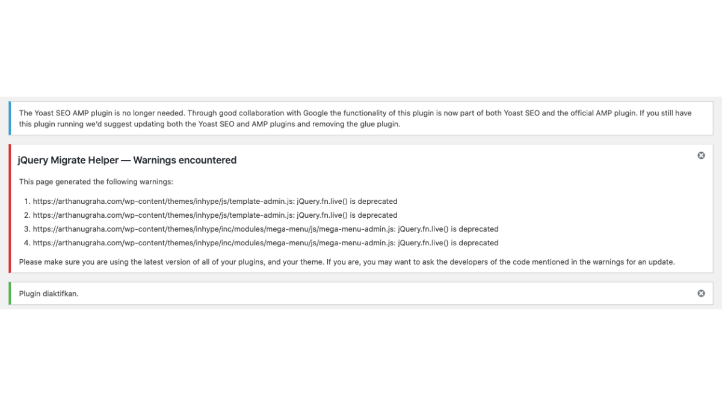Image resolution: width=722 pixels, height=406 pixels.
Task: Click 'jQuery.fn.live() is deprecated' in second warning
Action: [x=347, y=215]
